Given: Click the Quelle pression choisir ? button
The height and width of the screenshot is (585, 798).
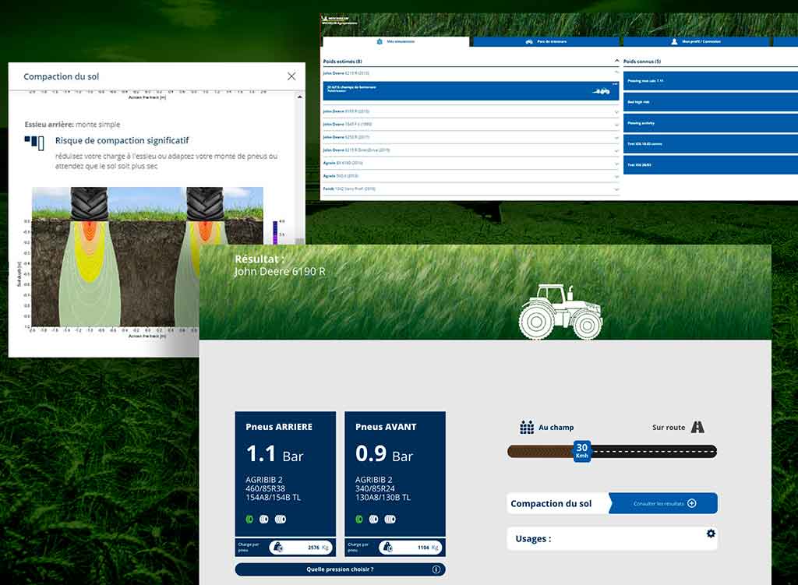Looking at the screenshot, I should [340, 569].
